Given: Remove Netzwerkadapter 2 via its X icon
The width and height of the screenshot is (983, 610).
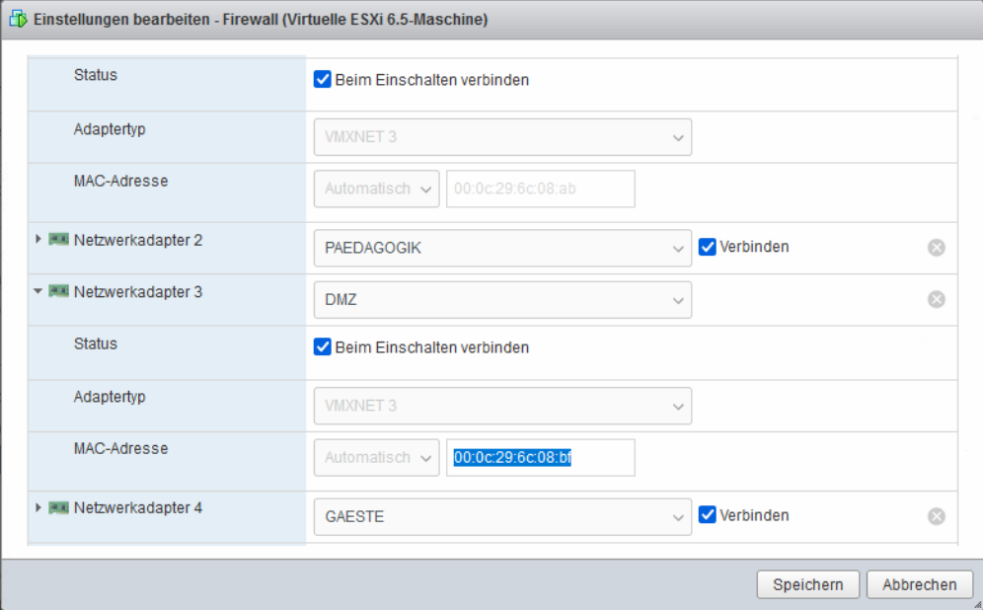Looking at the screenshot, I should pos(936,248).
